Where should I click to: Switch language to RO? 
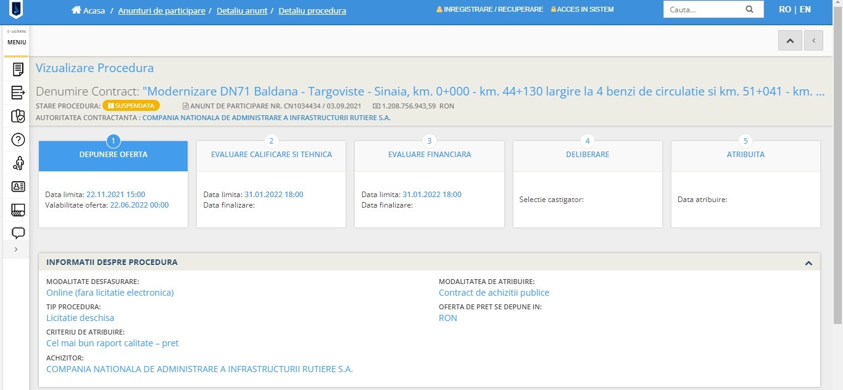785,10
